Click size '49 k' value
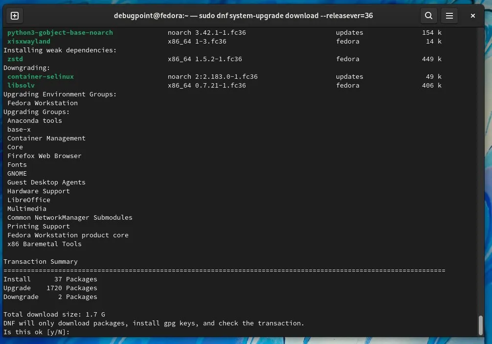Viewport: 492px width, 344px height. click(x=434, y=77)
